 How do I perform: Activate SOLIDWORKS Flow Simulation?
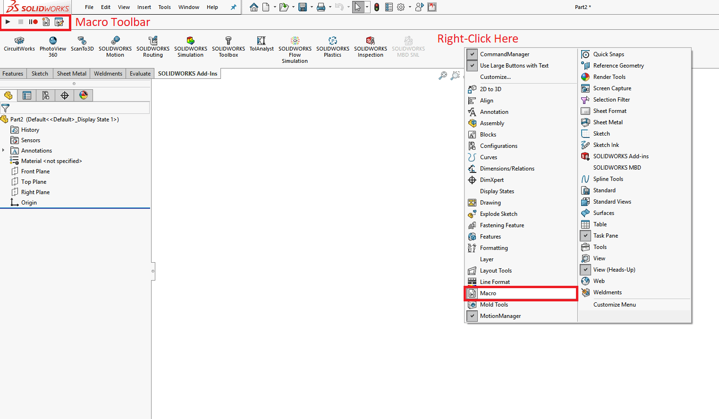click(295, 50)
